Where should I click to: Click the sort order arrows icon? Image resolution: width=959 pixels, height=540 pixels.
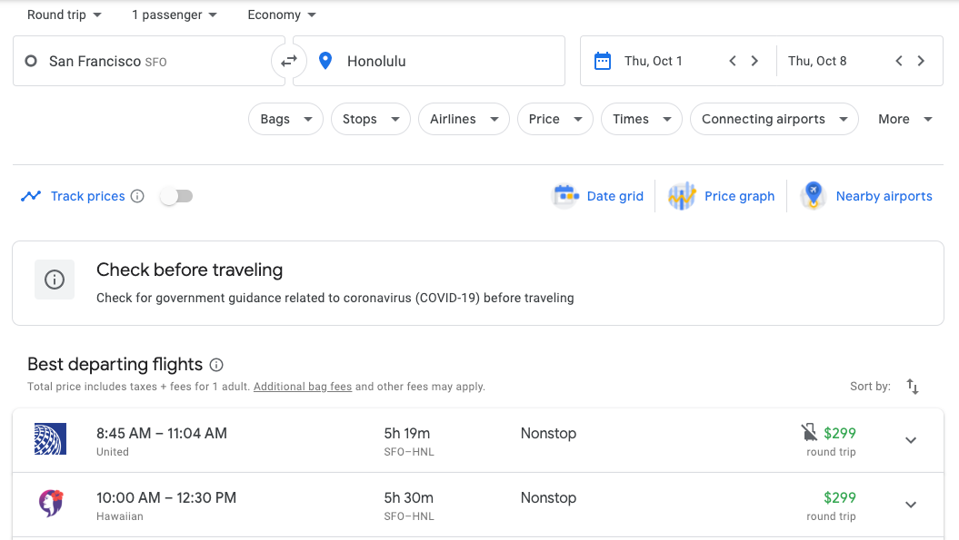913,387
